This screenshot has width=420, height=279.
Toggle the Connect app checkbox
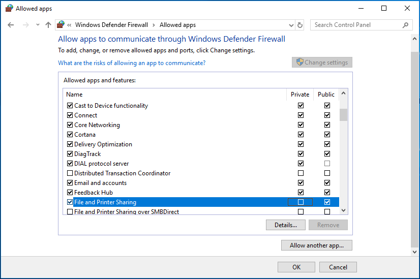click(x=70, y=115)
